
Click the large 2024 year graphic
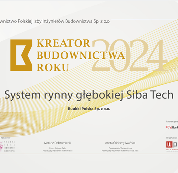129,55
